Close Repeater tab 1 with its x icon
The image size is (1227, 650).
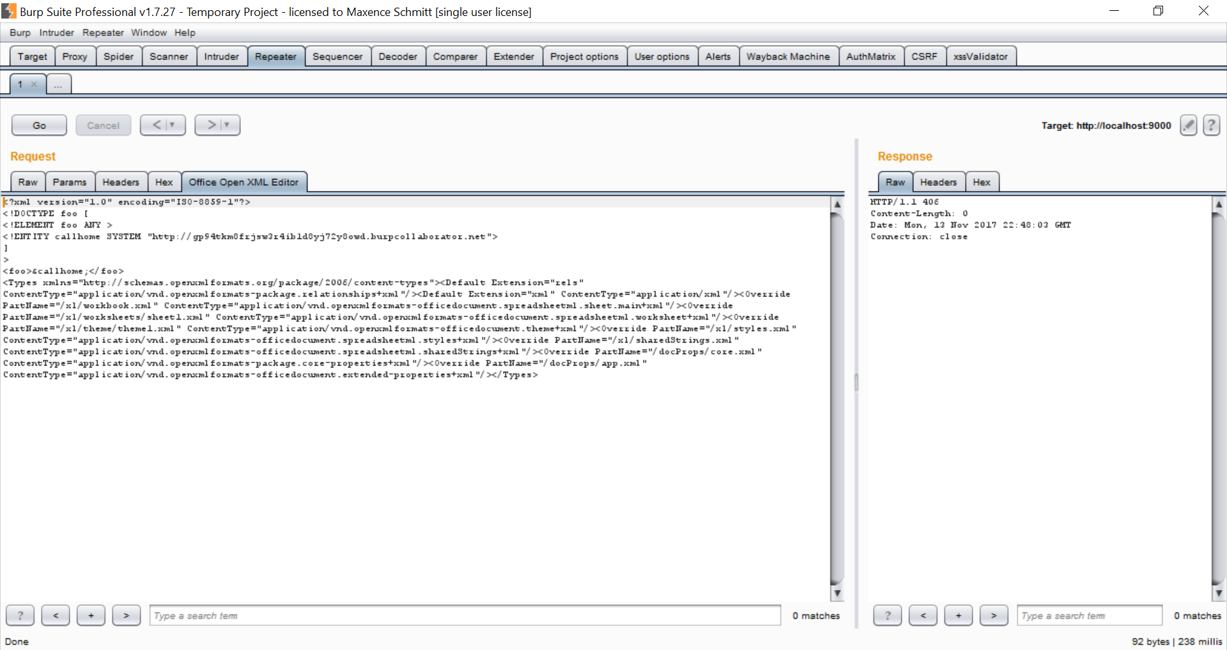coord(34,84)
